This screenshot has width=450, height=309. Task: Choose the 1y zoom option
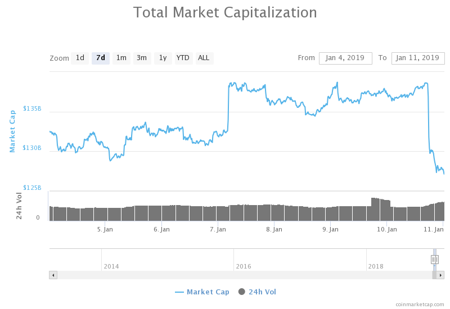[x=163, y=58]
